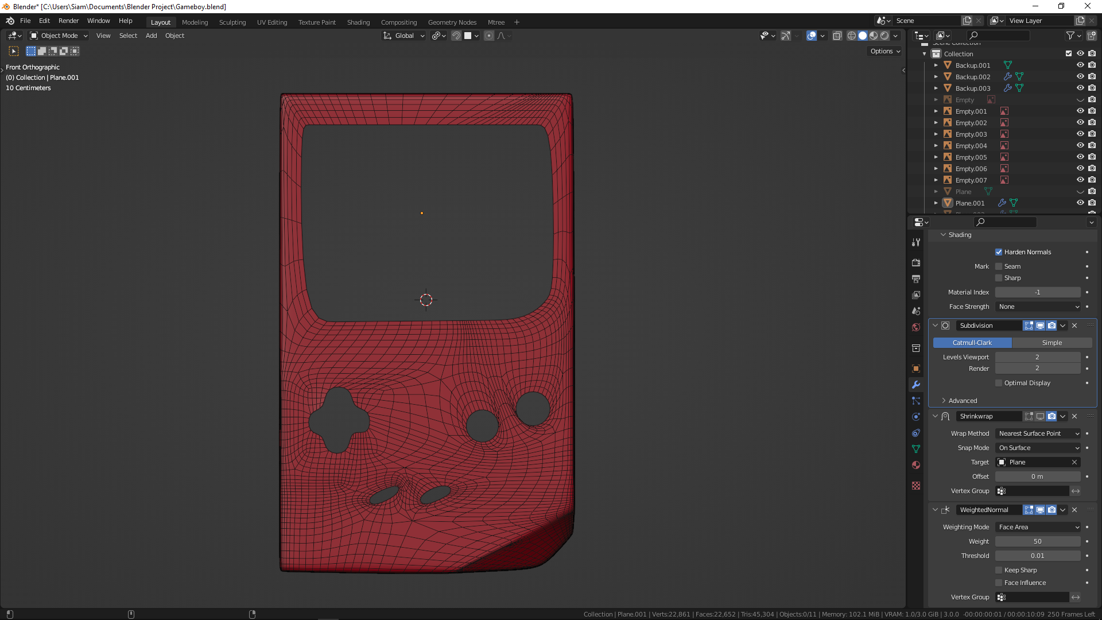Open the Output properties tab
This screenshot has width=1102, height=620.
point(916,278)
